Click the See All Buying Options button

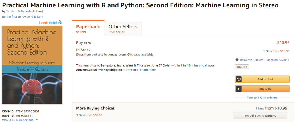click(x=260, y=116)
